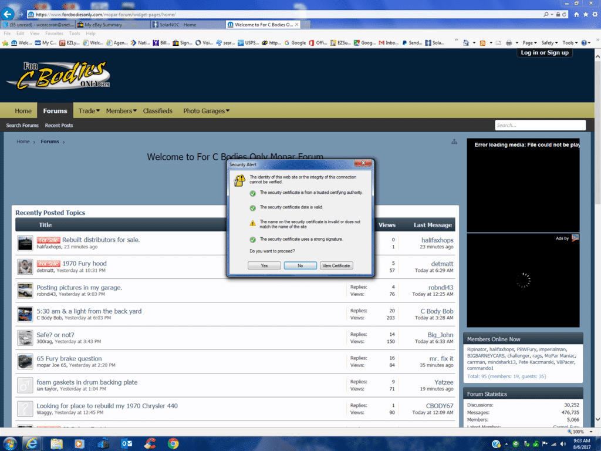Open the Log in or Sign up link
Viewport: 601px width, 451px height.
click(x=544, y=53)
